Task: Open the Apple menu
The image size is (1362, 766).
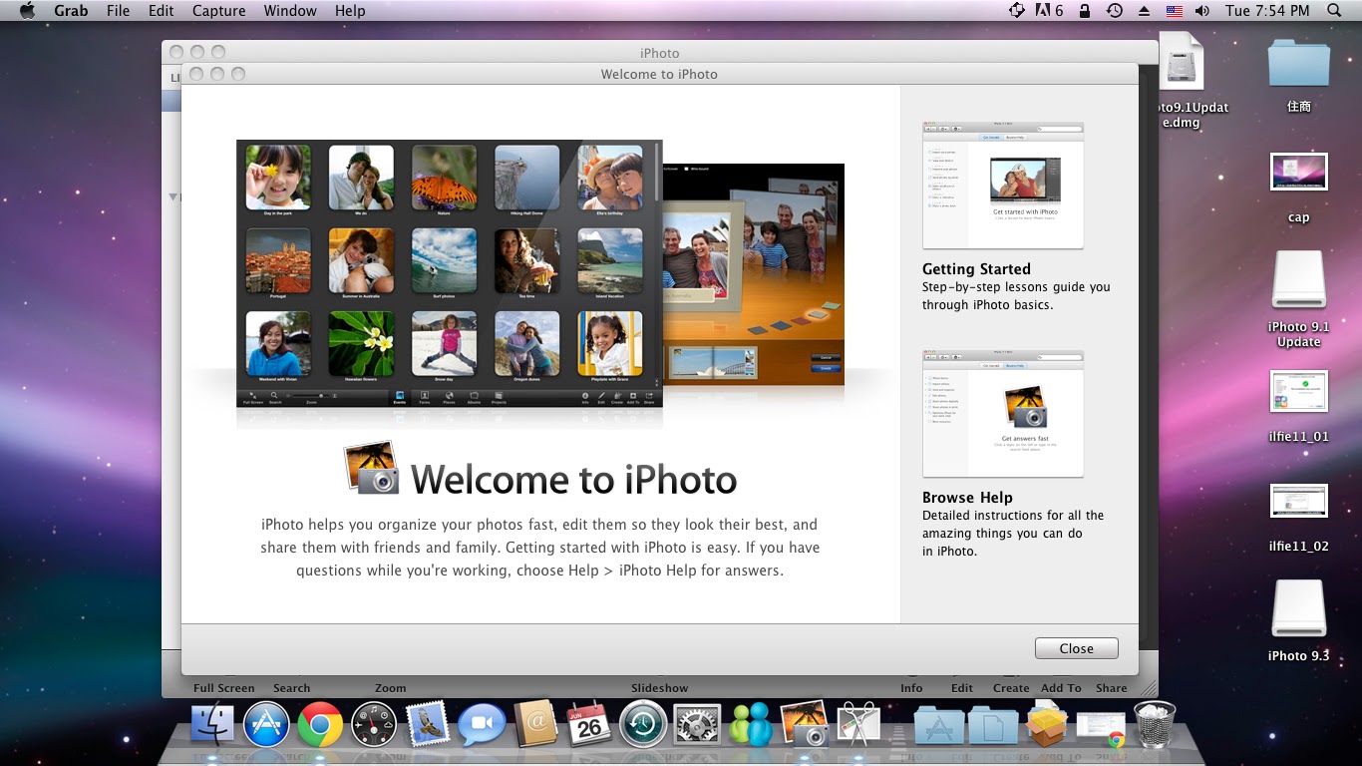Action: pyautogui.click(x=27, y=11)
